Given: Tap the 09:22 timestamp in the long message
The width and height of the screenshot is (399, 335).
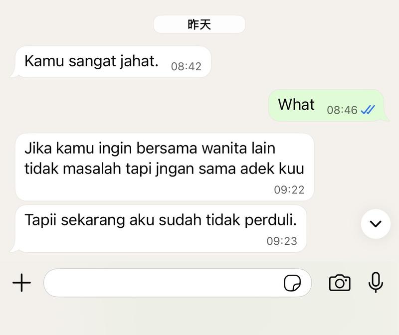Looking at the screenshot, I should pos(289,190).
